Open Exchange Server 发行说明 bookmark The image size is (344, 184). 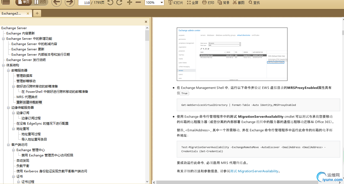(26, 60)
